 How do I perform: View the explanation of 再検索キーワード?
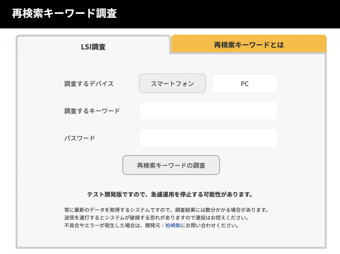[x=248, y=44]
